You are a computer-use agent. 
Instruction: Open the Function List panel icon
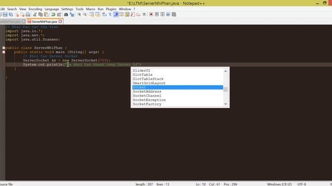[133, 14]
